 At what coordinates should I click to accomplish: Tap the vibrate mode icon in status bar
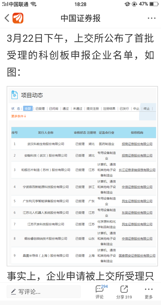point(128,4)
